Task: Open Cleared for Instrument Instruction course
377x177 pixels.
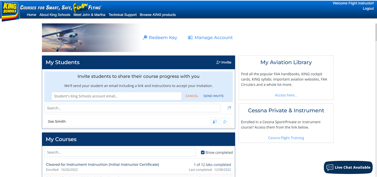Action: [x=103, y=165]
